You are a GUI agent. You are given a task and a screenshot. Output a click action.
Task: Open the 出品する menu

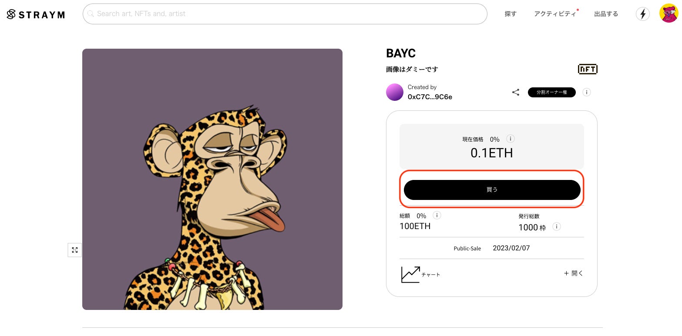pos(606,14)
